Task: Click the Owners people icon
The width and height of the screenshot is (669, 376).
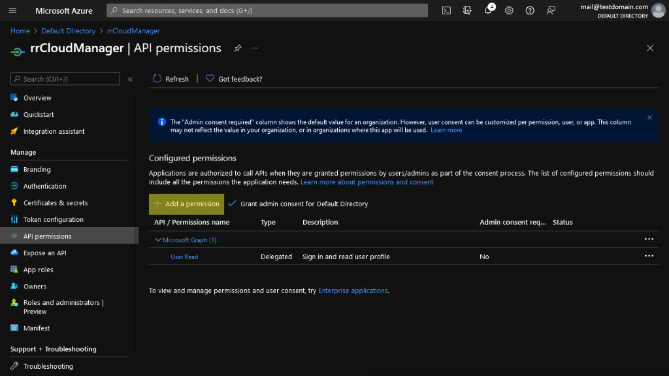Action: pyautogui.click(x=14, y=286)
